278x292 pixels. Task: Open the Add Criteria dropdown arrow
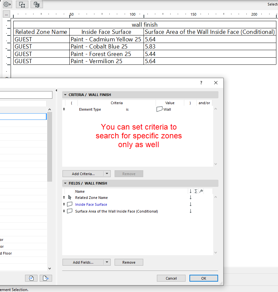pyautogui.click(x=107, y=174)
